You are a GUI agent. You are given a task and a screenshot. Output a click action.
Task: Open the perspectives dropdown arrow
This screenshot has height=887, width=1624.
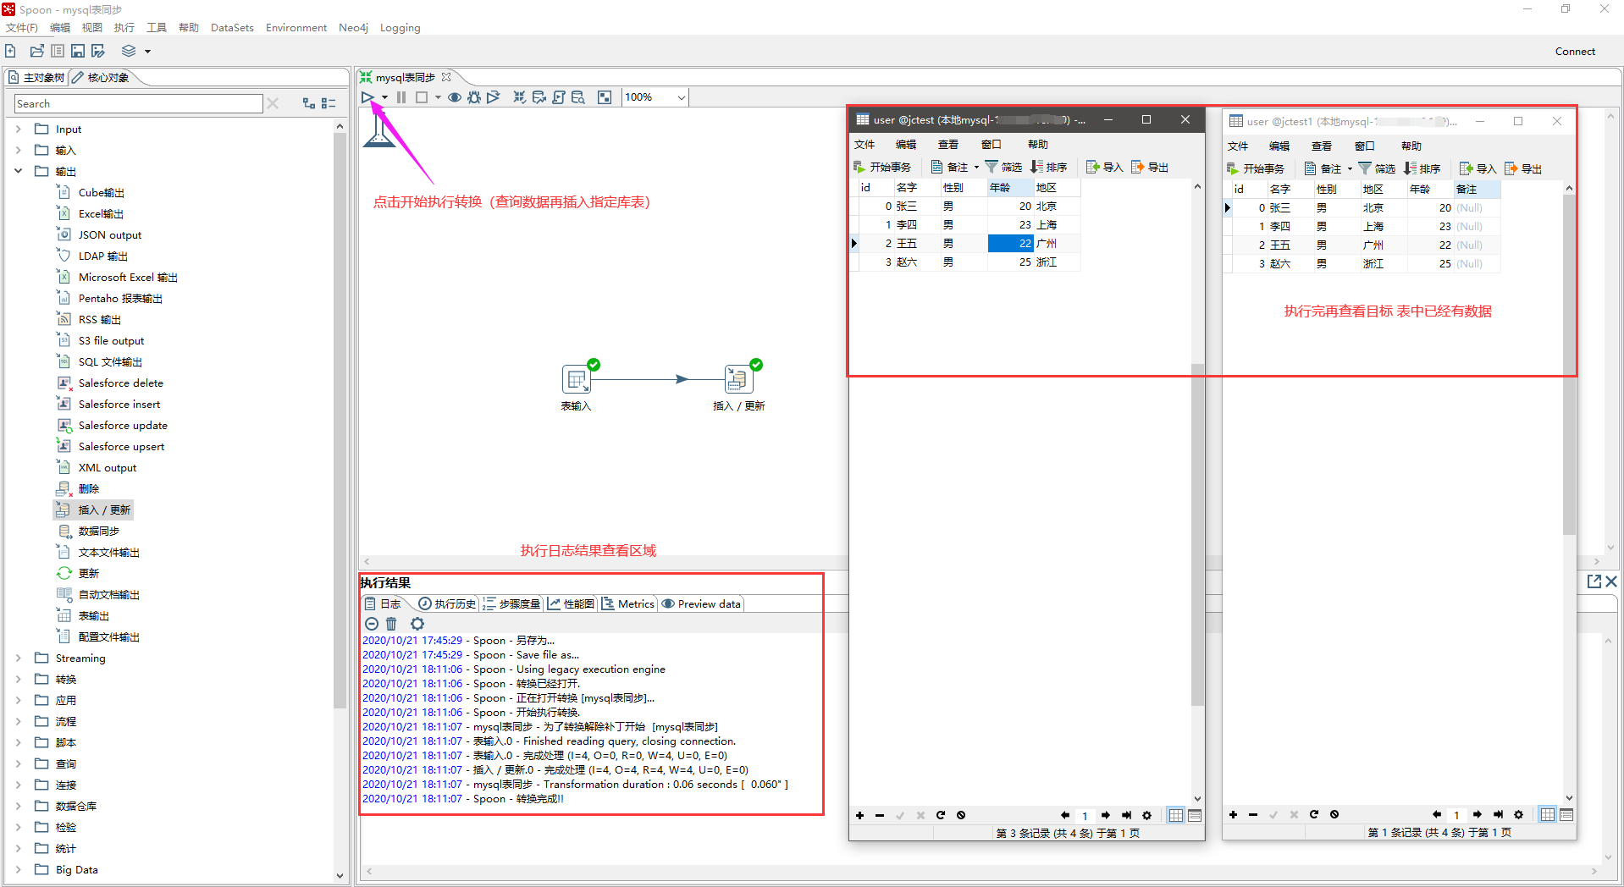tap(147, 51)
